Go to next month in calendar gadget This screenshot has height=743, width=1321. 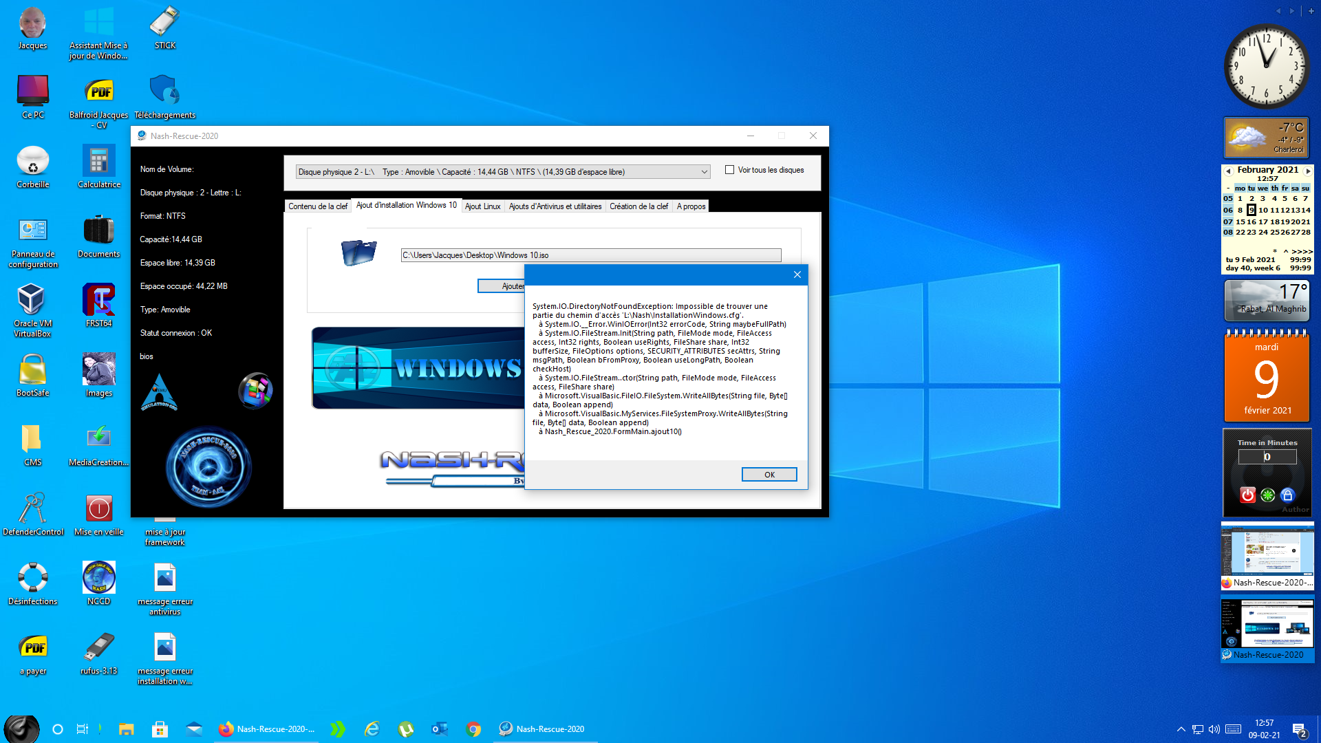(1308, 171)
